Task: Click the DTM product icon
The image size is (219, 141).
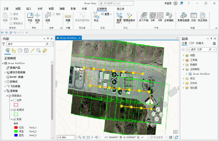Action: point(161,16)
